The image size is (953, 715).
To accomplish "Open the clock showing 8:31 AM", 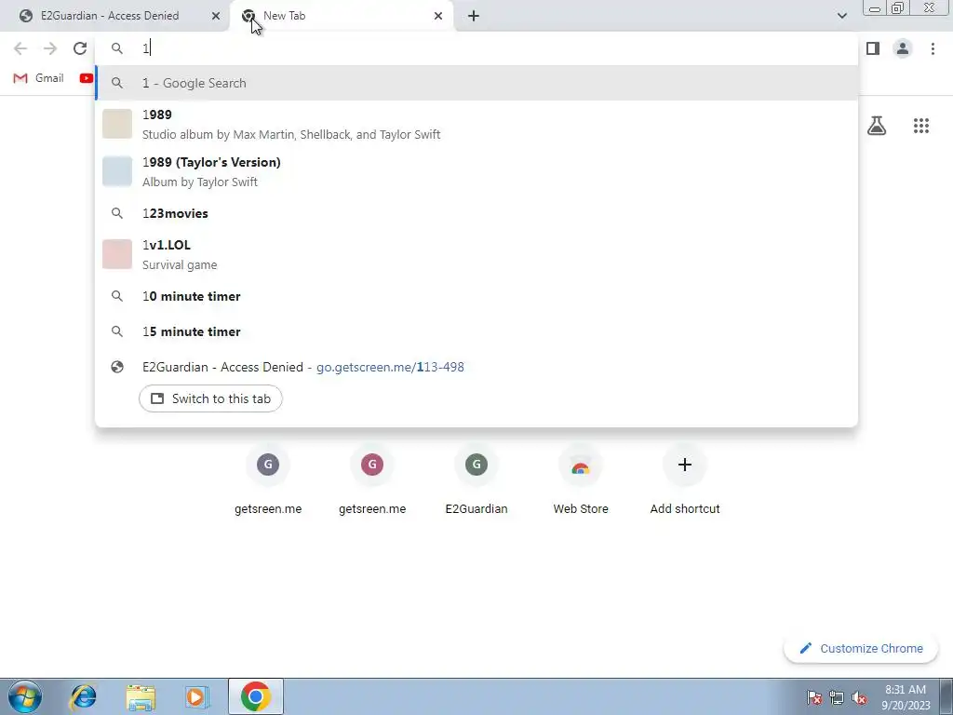I will (906, 697).
